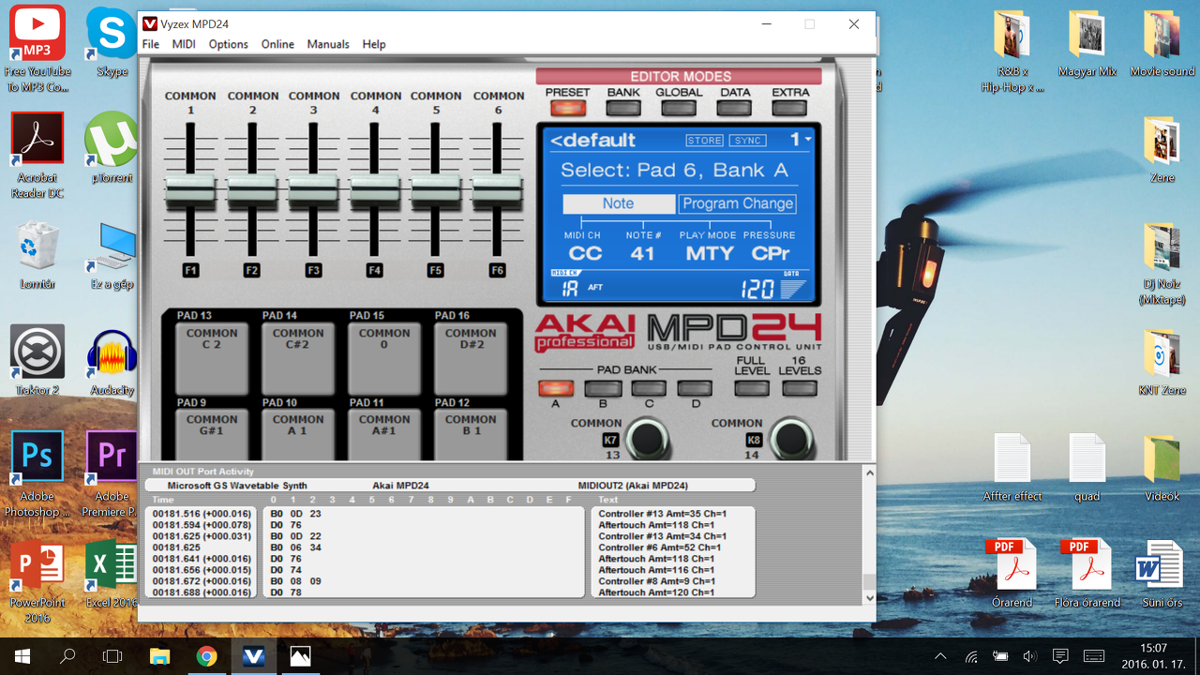Open the Help menu

click(374, 44)
